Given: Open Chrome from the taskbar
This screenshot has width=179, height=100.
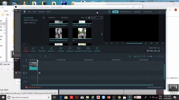Looking at the screenshot, I should click(119, 97).
